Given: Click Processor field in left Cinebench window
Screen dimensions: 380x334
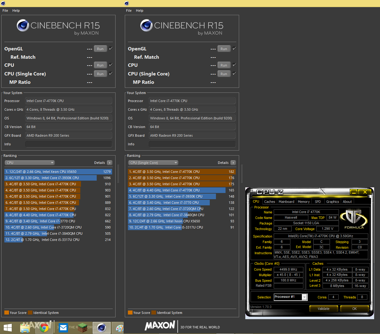Looking at the screenshot, I should (69, 101).
